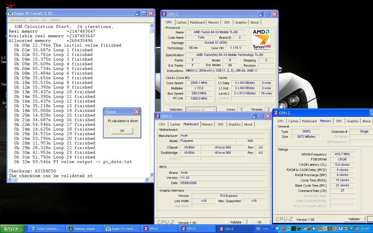This screenshot has height=233, width=373.
Task: Open the Calculate(C) menu in Super PI
Action: [18, 20]
